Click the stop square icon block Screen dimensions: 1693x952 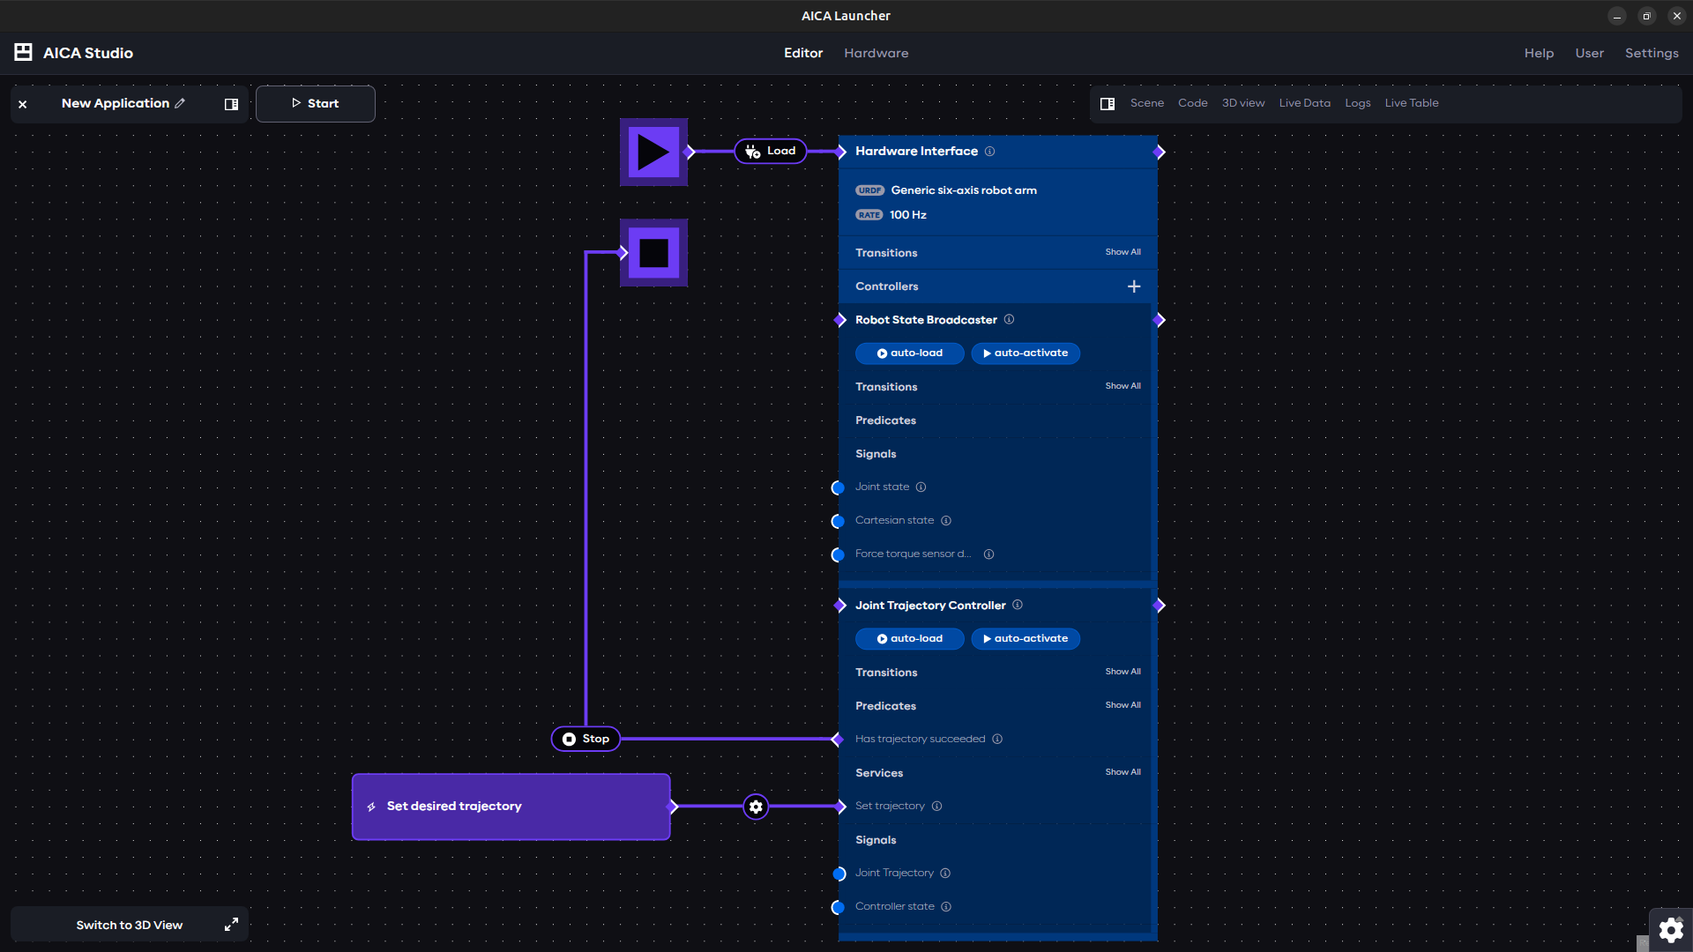pos(653,253)
